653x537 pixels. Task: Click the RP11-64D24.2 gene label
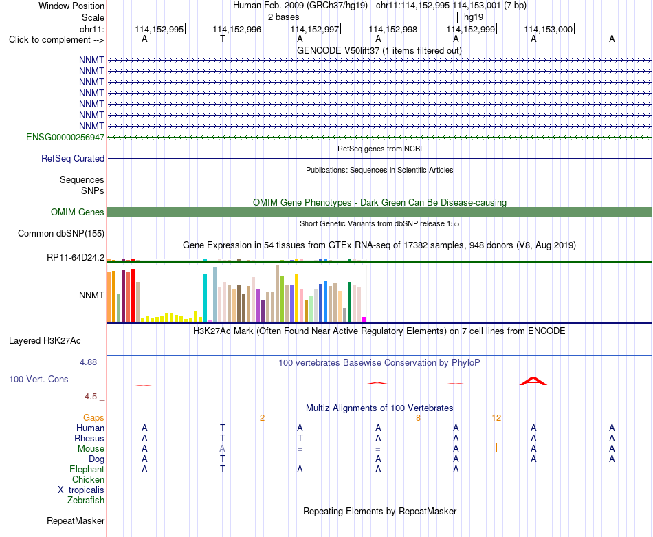76,257
